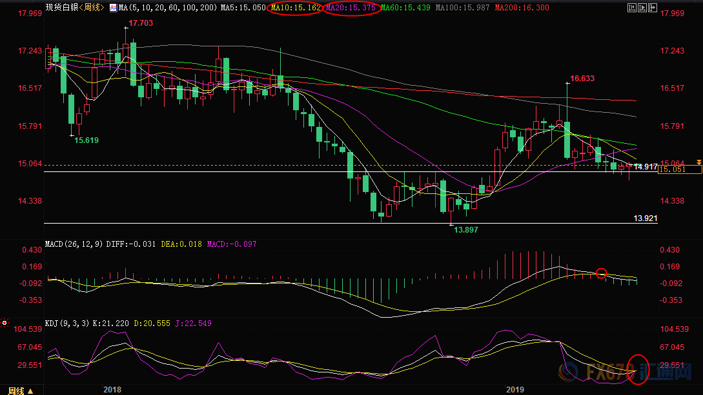This screenshot has height=395, width=703.
Task: Select the MA10:15.162 legend value
Action: tap(296, 8)
